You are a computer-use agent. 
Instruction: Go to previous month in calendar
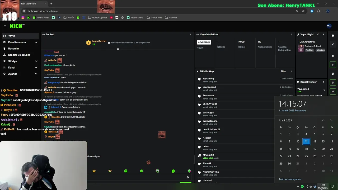(323, 120)
